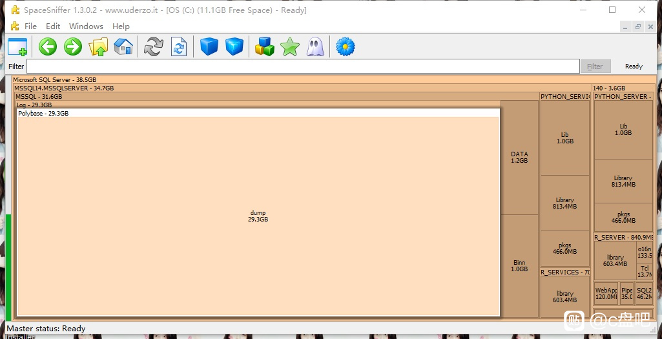Select library 603.4MB under R_SERVER
The width and height of the screenshot is (662, 339).
tap(615, 260)
